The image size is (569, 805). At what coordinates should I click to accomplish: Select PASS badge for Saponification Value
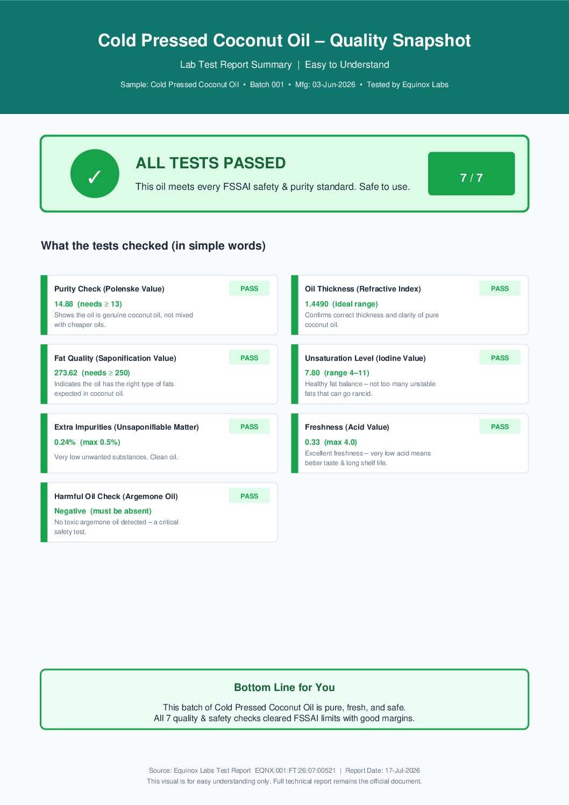[x=249, y=358]
